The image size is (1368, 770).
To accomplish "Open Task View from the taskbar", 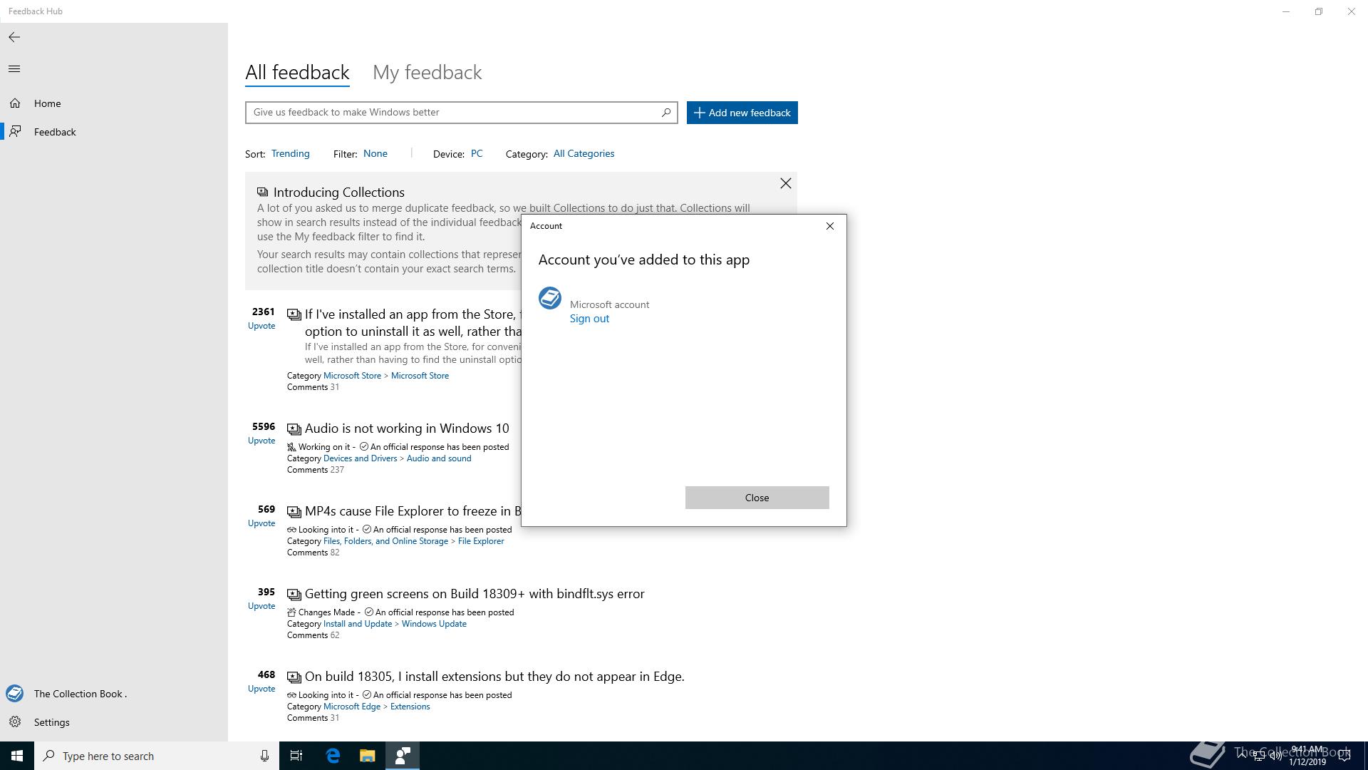I will (x=296, y=756).
